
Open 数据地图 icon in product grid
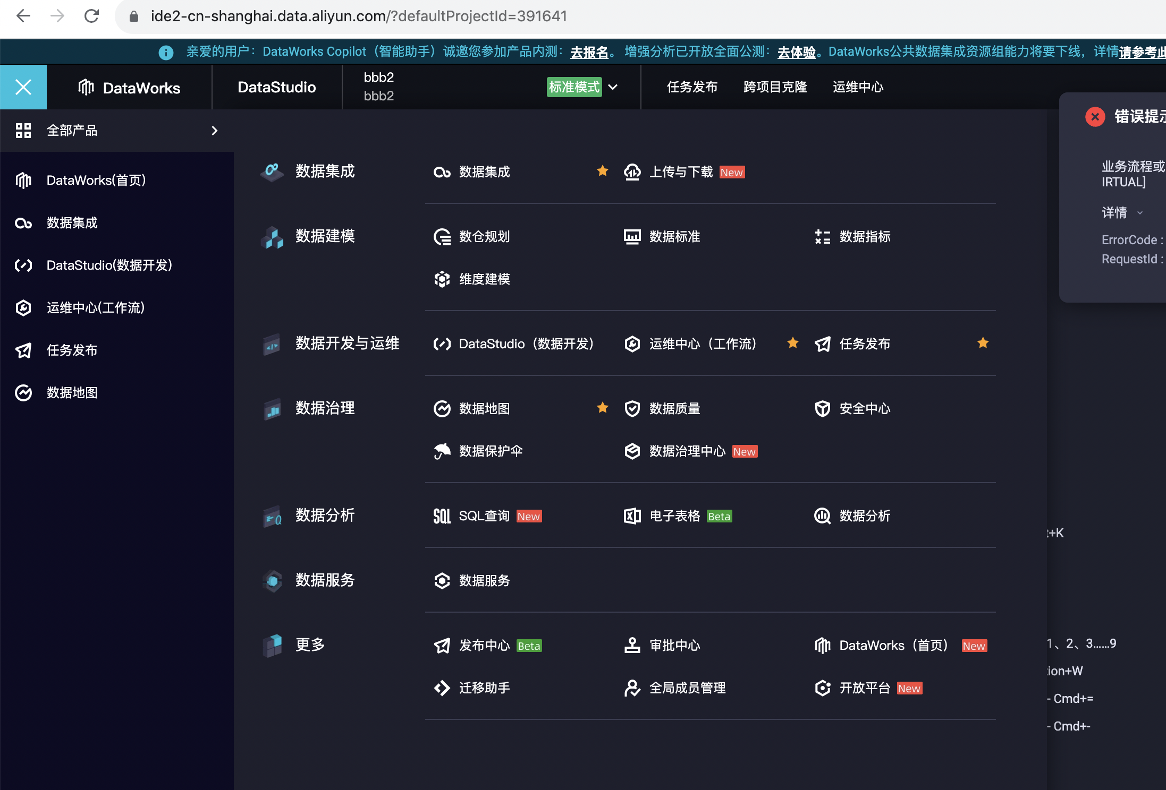click(x=442, y=409)
